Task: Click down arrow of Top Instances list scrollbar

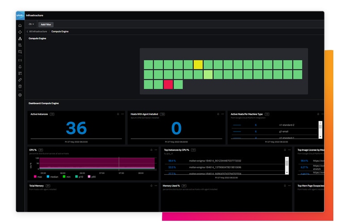Action: tap(287, 173)
